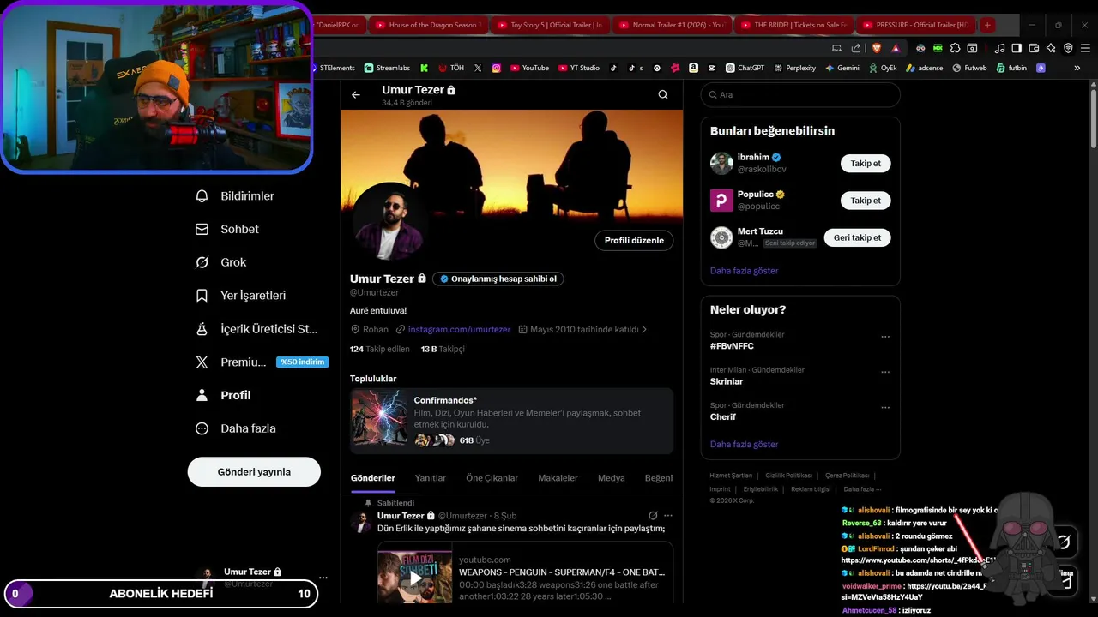The width and height of the screenshot is (1098, 617).
Task: Follow ibrahim with Takip et
Action: click(x=866, y=163)
